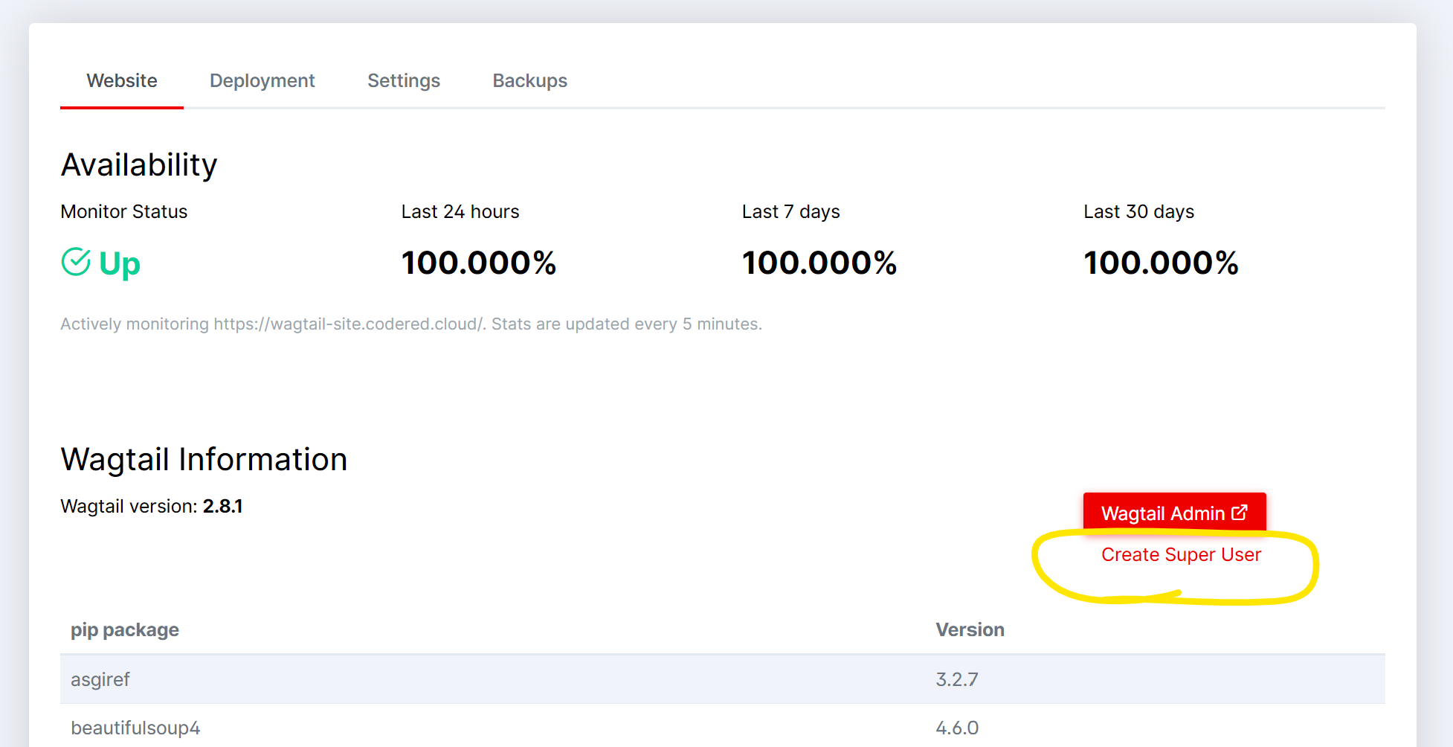Screen dimensions: 1453x747
Task: Open the Settings tab
Action: pos(404,80)
